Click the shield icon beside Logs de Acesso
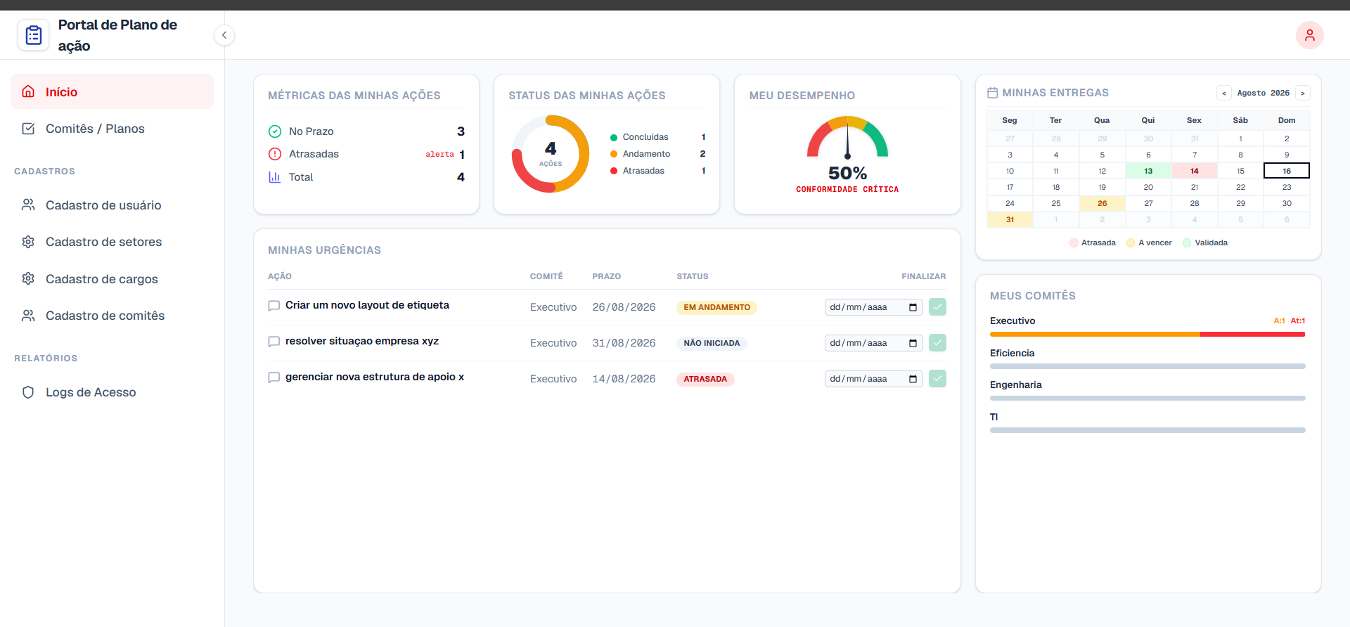 [x=28, y=392]
